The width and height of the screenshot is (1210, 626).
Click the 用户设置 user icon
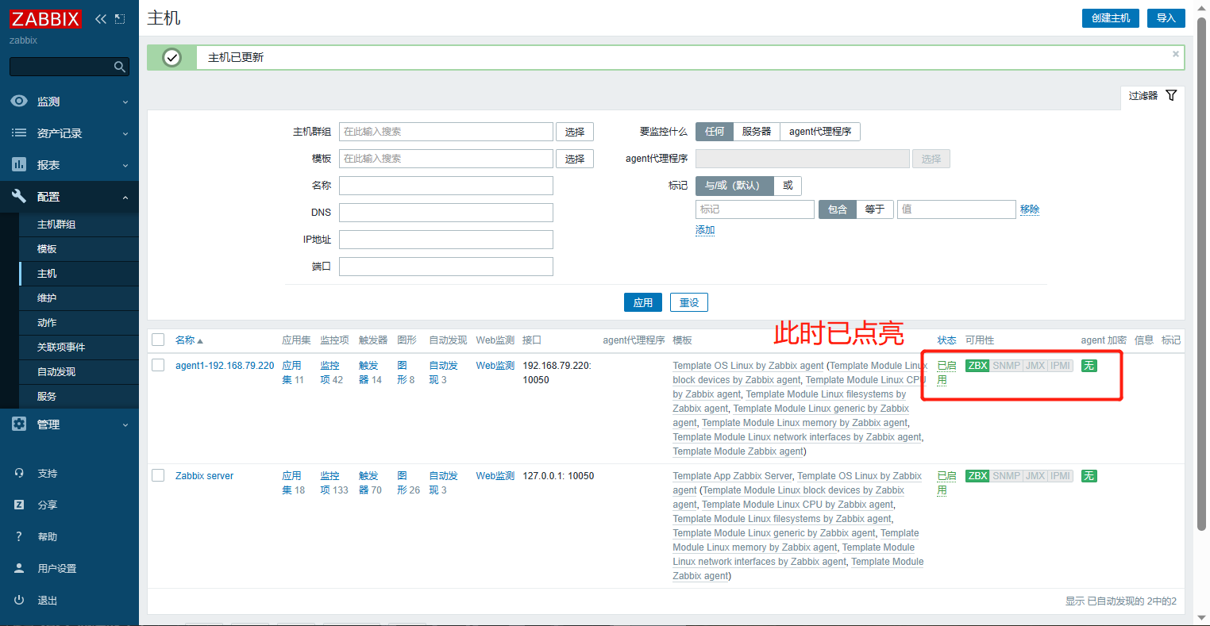19,568
